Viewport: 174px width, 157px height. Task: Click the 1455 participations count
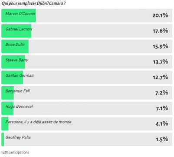tap(15, 153)
